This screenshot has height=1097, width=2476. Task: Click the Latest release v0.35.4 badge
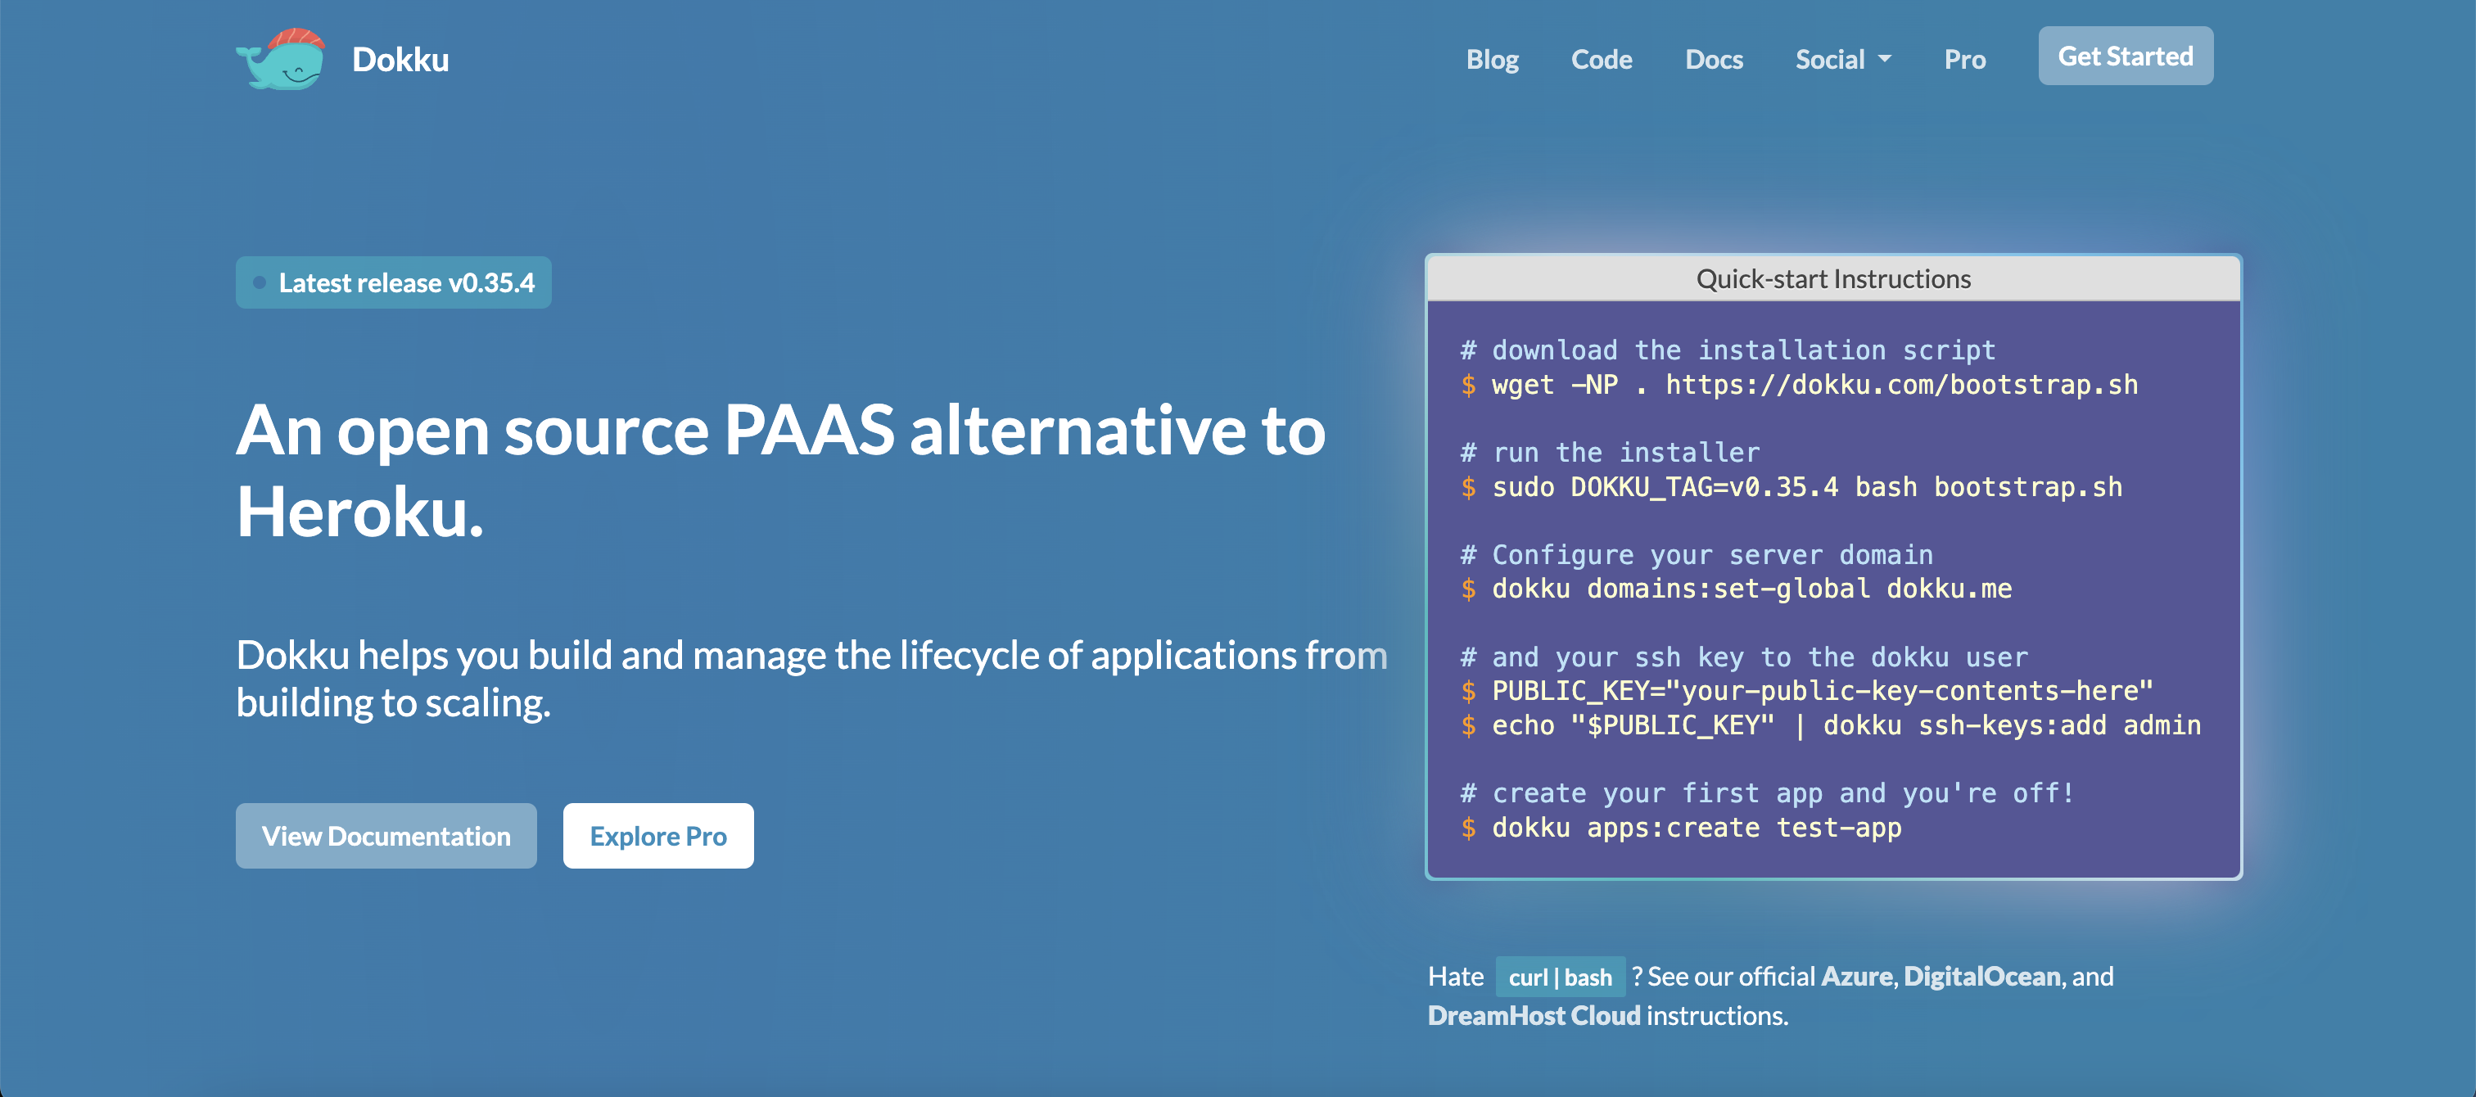(x=393, y=282)
